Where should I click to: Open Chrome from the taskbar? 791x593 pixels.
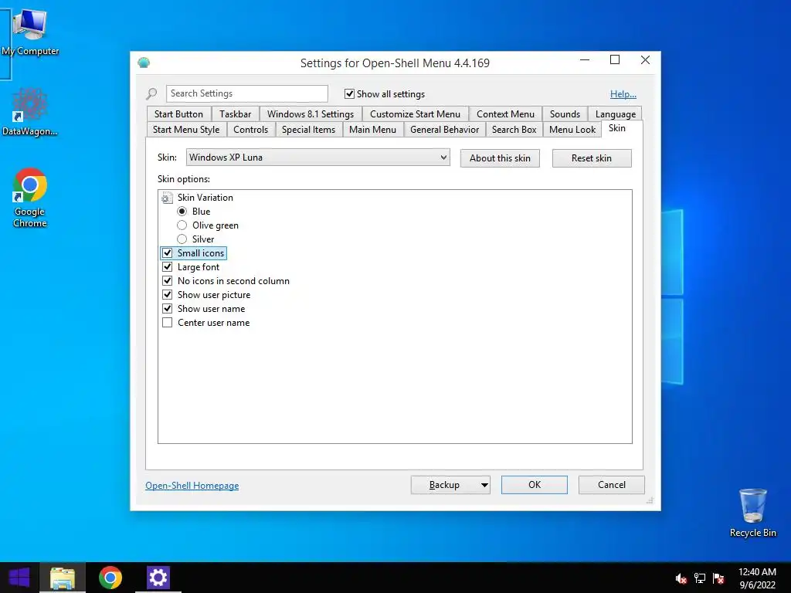(110, 578)
